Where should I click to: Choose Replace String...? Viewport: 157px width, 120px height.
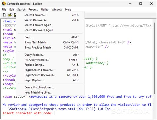coord(50,65)
